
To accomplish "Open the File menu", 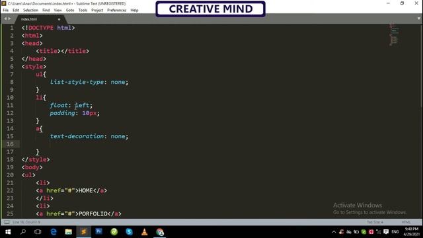I will 6,11.
